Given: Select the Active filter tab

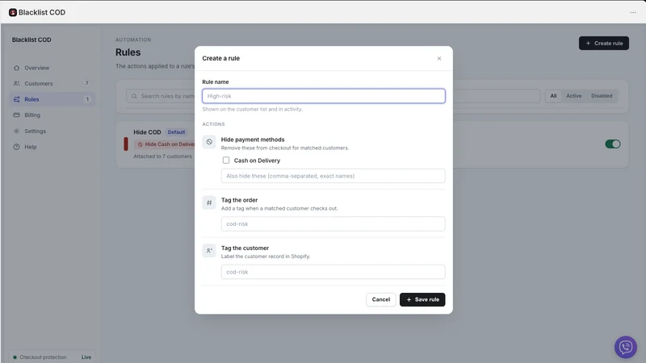Looking at the screenshot, I should pos(573,96).
